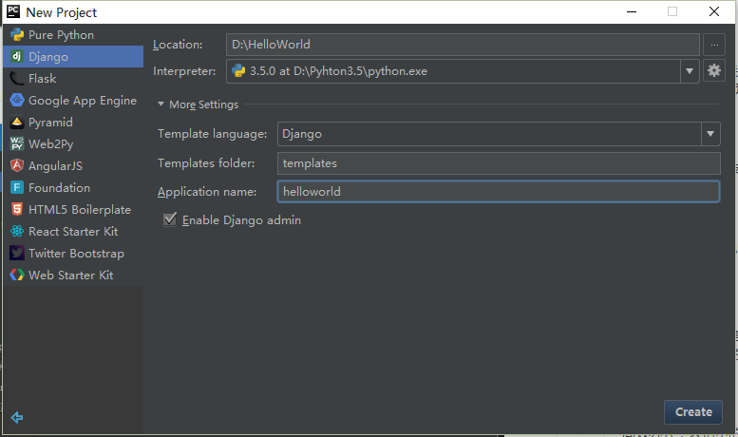This screenshot has width=738, height=437.
Task: Choose React Starter Kit project type
Action: coord(73,232)
